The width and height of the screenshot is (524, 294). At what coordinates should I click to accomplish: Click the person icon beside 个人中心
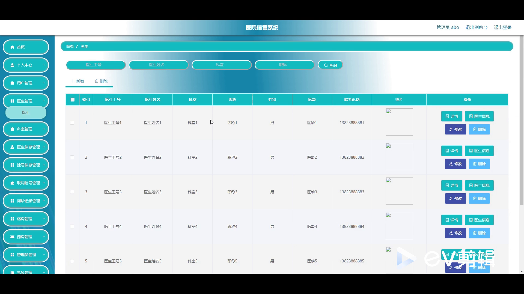pyautogui.click(x=12, y=65)
